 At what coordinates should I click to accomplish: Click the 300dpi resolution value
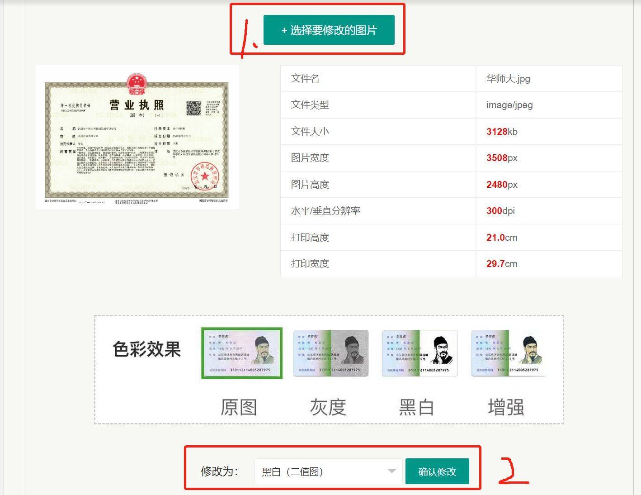coord(500,211)
